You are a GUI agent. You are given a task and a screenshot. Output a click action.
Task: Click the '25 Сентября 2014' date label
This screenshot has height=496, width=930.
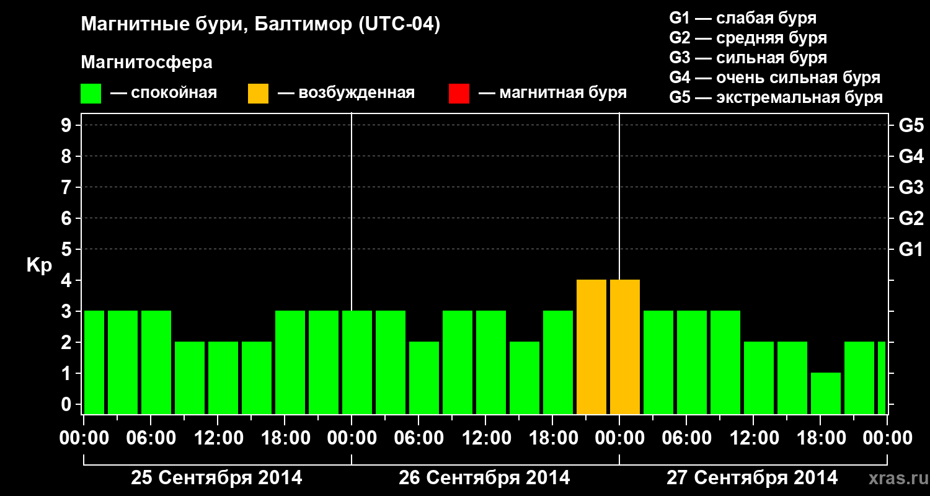216,478
